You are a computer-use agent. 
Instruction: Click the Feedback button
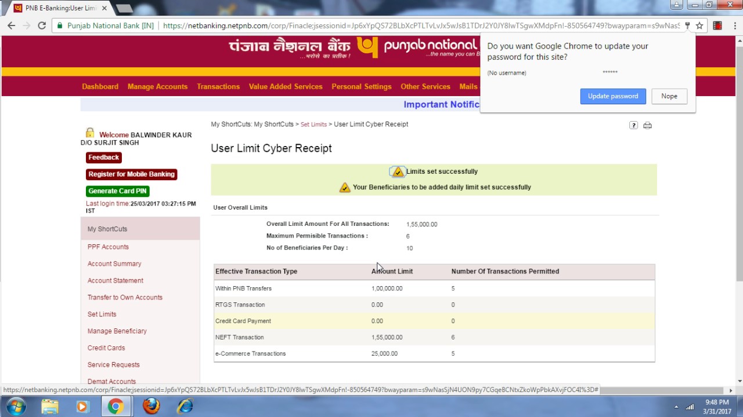click(x=104, y=158)
